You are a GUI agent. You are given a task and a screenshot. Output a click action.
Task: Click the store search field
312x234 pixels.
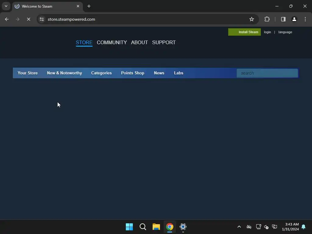tap(268, 73)
